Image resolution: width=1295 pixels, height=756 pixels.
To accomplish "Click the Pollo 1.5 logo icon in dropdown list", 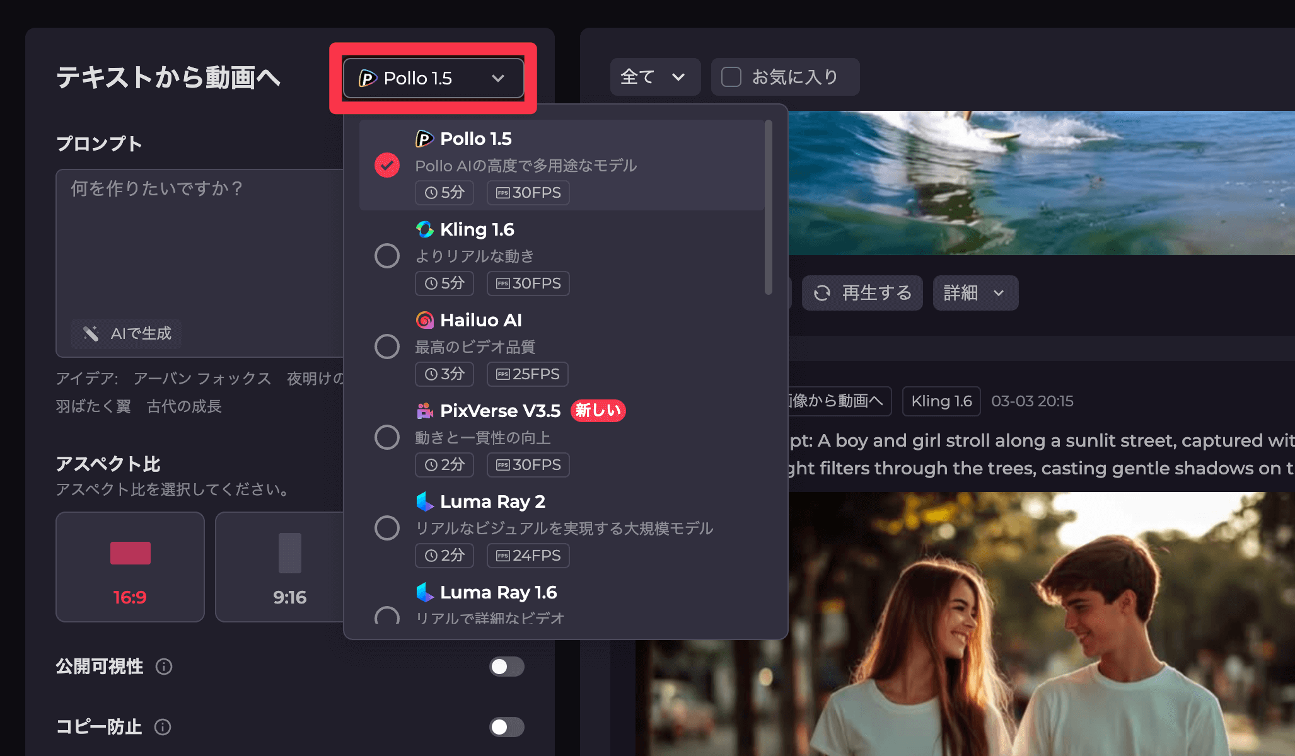I will (424, 139).
